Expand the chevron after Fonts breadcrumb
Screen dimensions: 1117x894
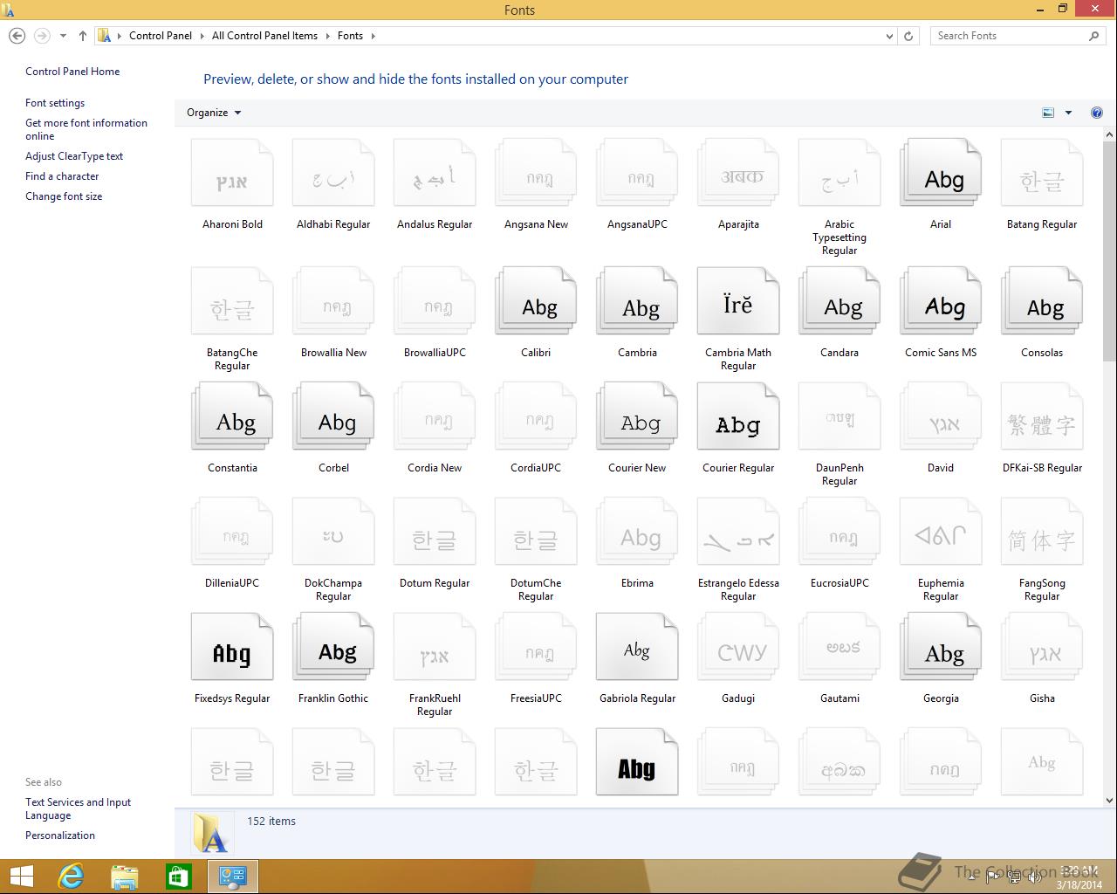[373, 36]
